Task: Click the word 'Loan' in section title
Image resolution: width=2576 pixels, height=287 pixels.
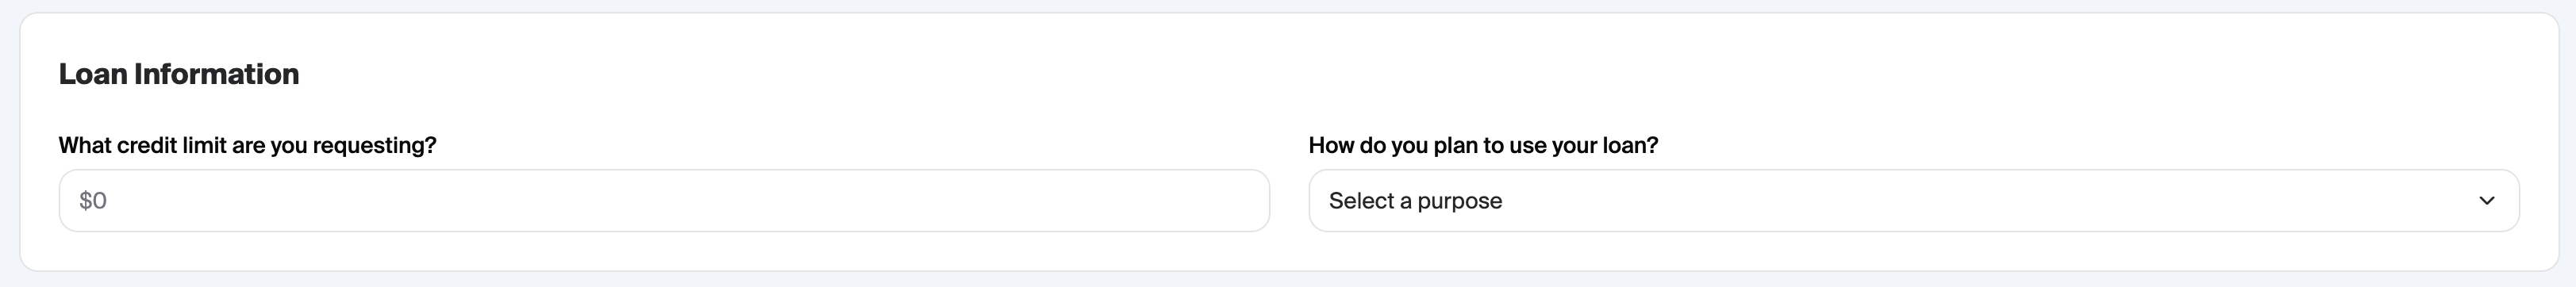Action: tap(93, 74)
